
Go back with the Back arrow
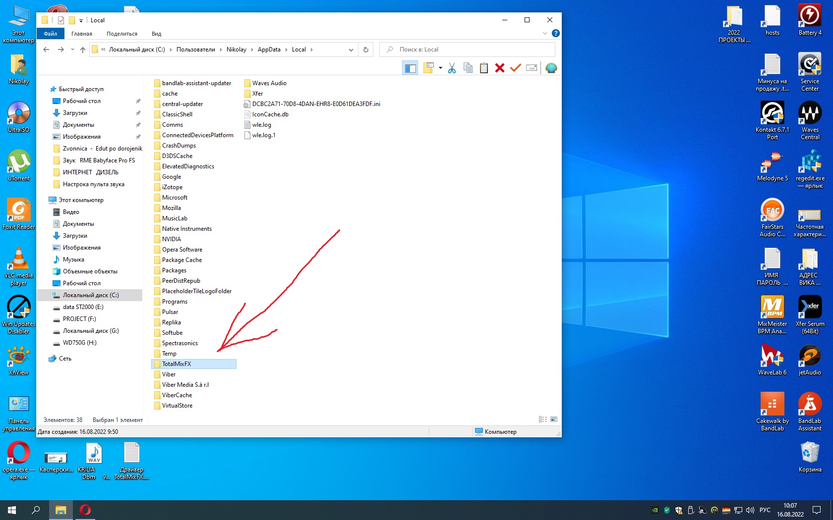pos(46,50)
